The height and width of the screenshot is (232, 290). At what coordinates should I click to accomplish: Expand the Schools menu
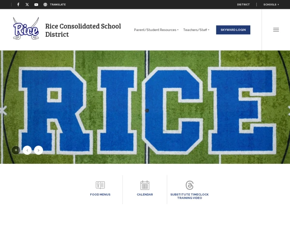pyautogui.click(x=271, y=4)
